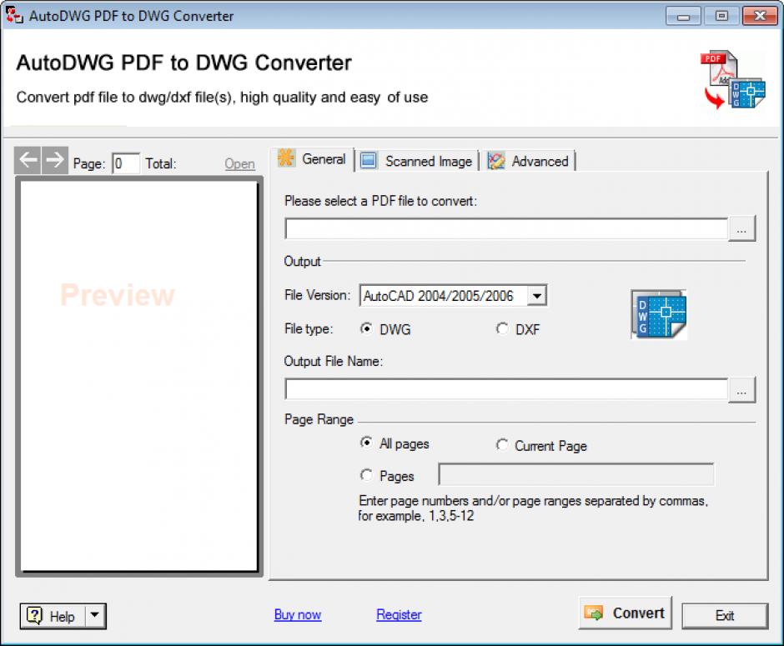Go to the next page with the right arrow
The width and height of the screenshot is (784, 646).
[54, 160]
